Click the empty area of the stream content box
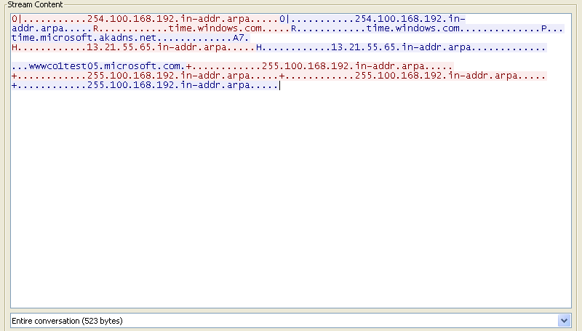This screenshot has height=331, width=582. (x=291, y=204)
